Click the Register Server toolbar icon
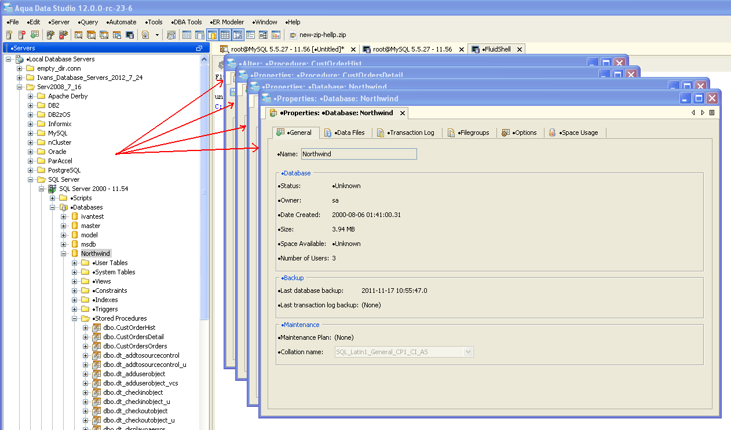731x430 pixels. [x=9, y=35]
